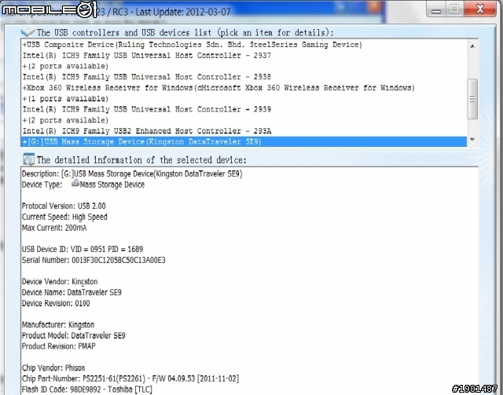The height and width of the screenshot is (395, 503).
Task: Click 'Manufacturer: Kingston' line
Action: tap(58, 325)
